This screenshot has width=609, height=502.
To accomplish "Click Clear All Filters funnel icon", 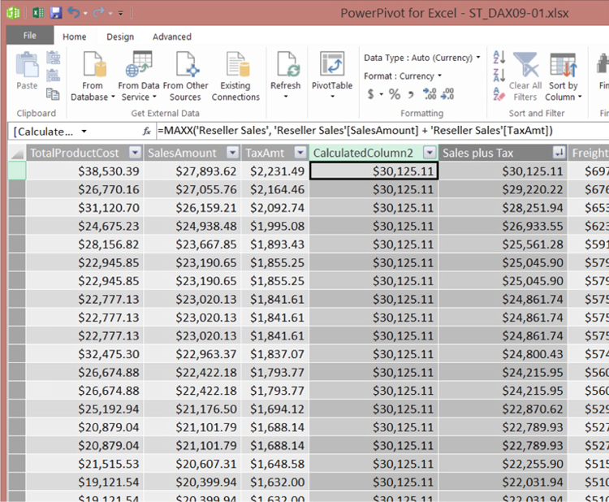I will (525, 65).
